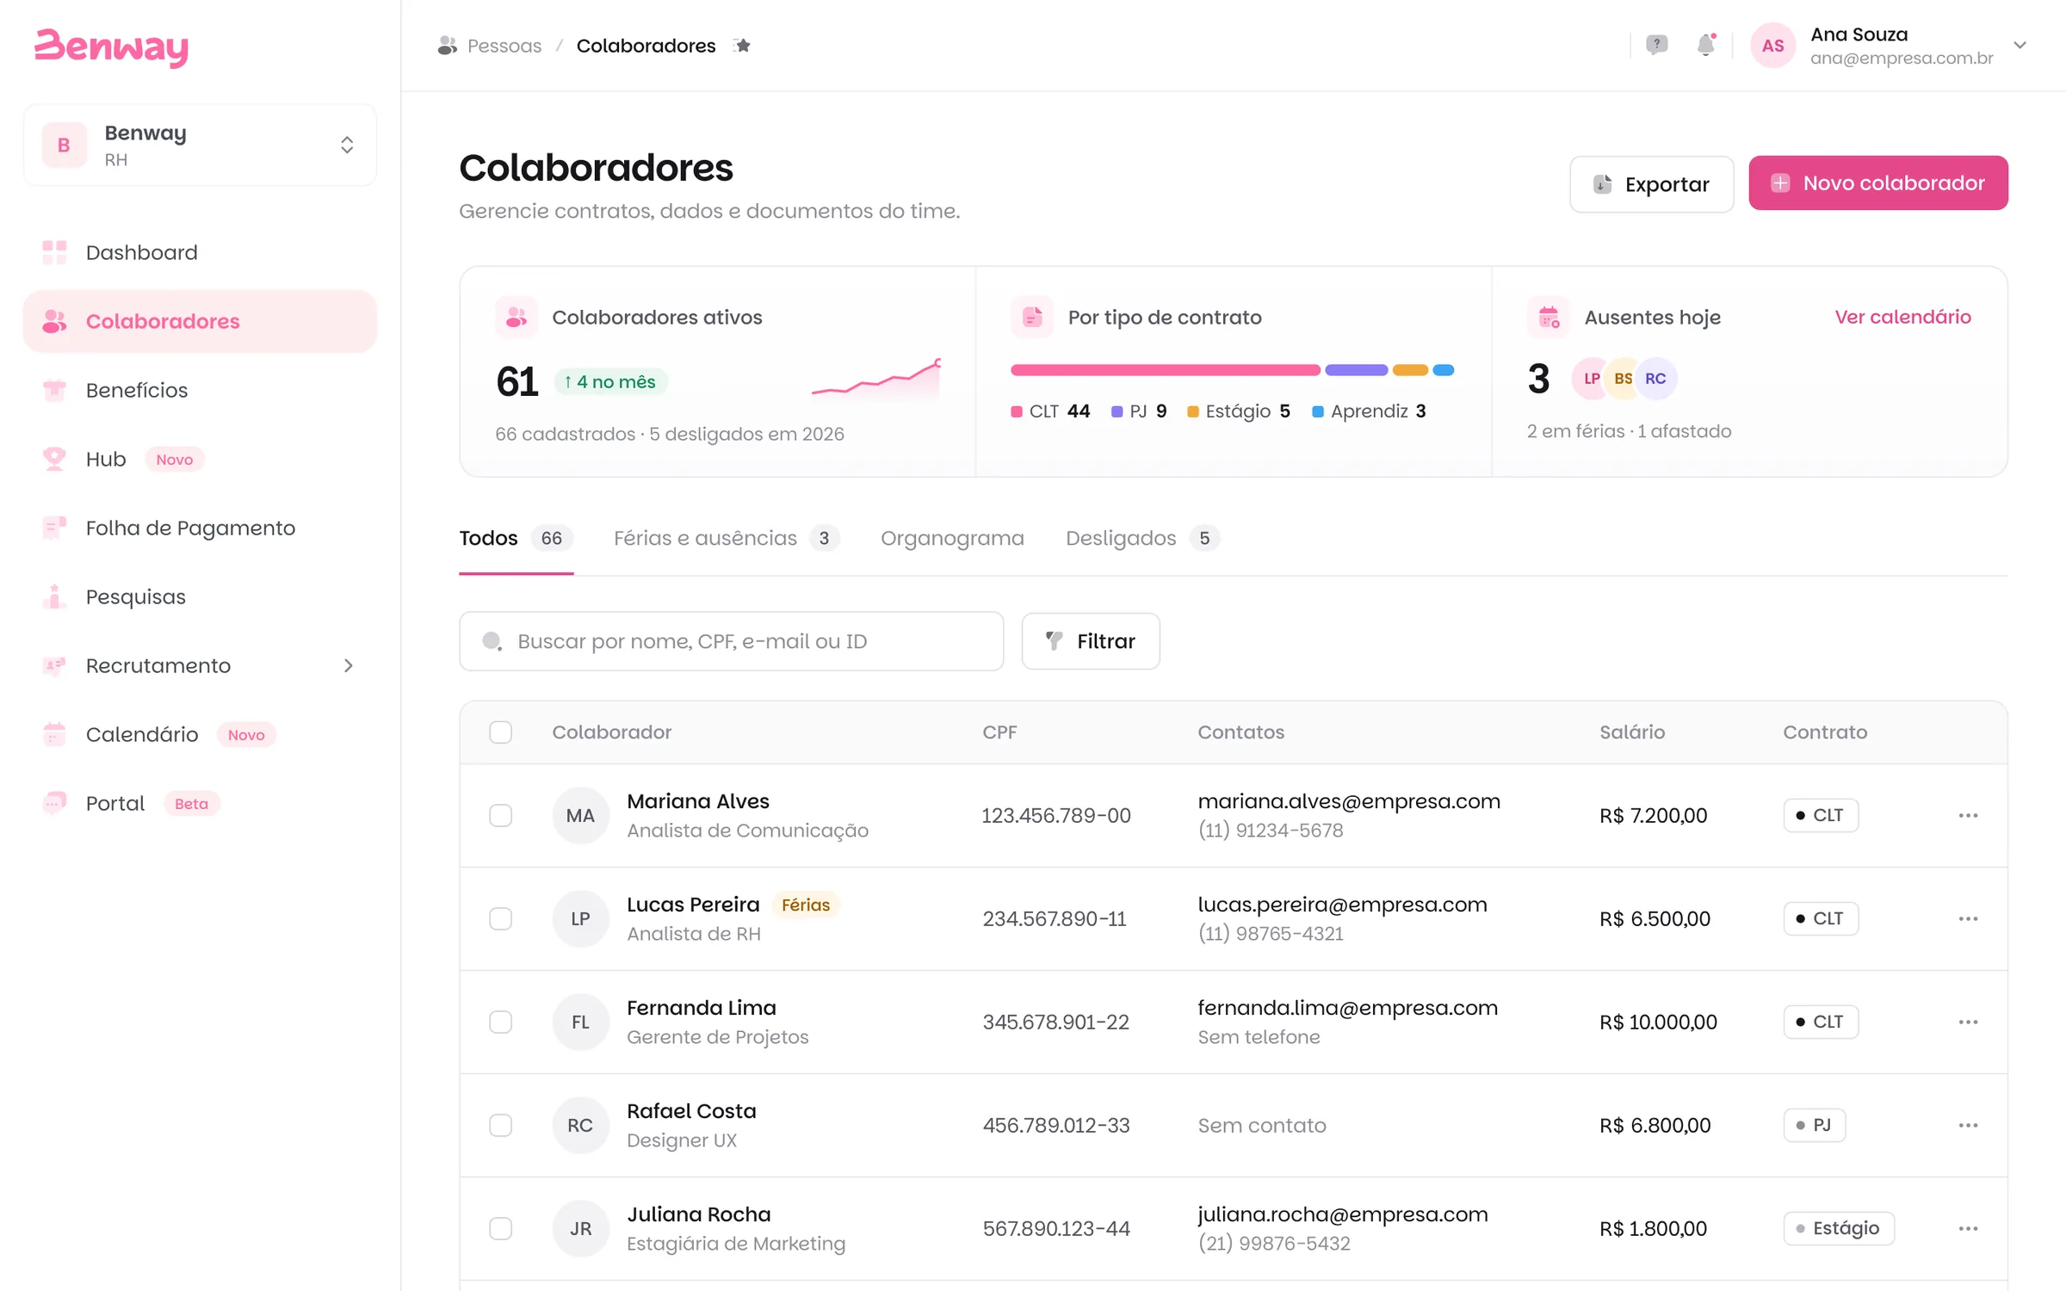Check the box for Fernanda Lima
The width and height of the screenshot is (2066, 1291).
pyautogui.click(x=500, y=1022)
